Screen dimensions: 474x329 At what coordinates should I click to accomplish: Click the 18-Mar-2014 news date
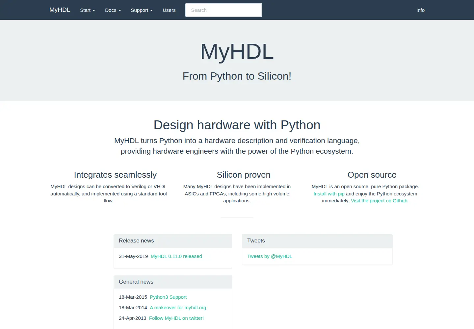133,308
